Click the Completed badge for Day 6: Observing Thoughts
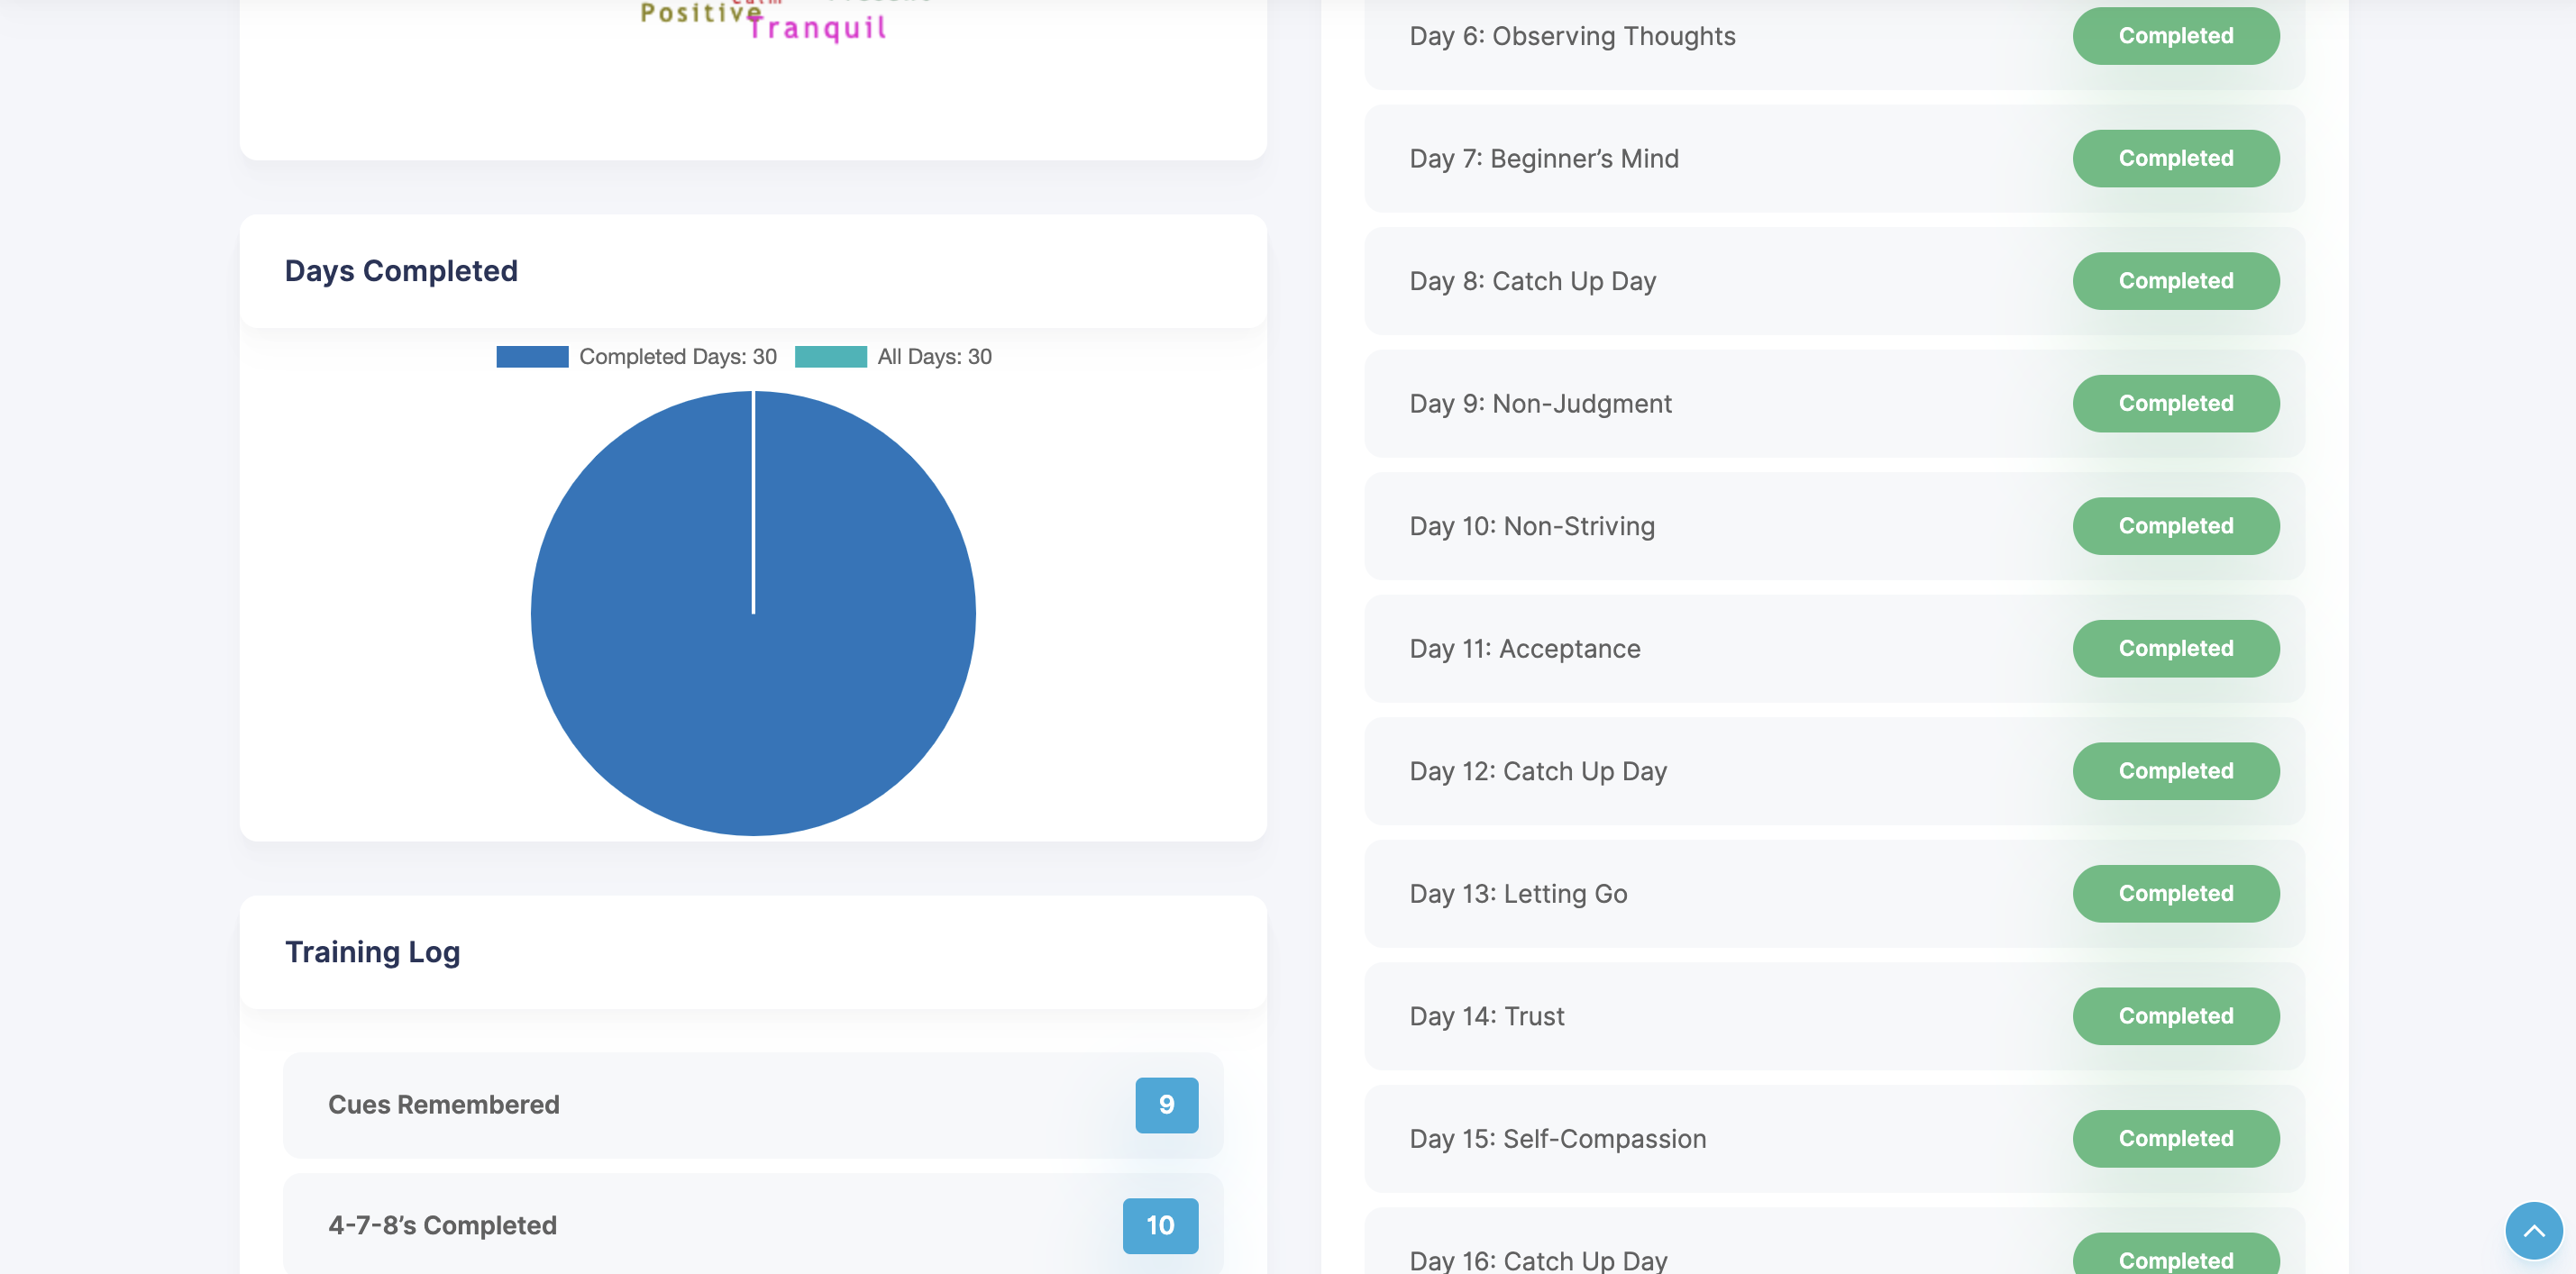 click(2176, 35)
